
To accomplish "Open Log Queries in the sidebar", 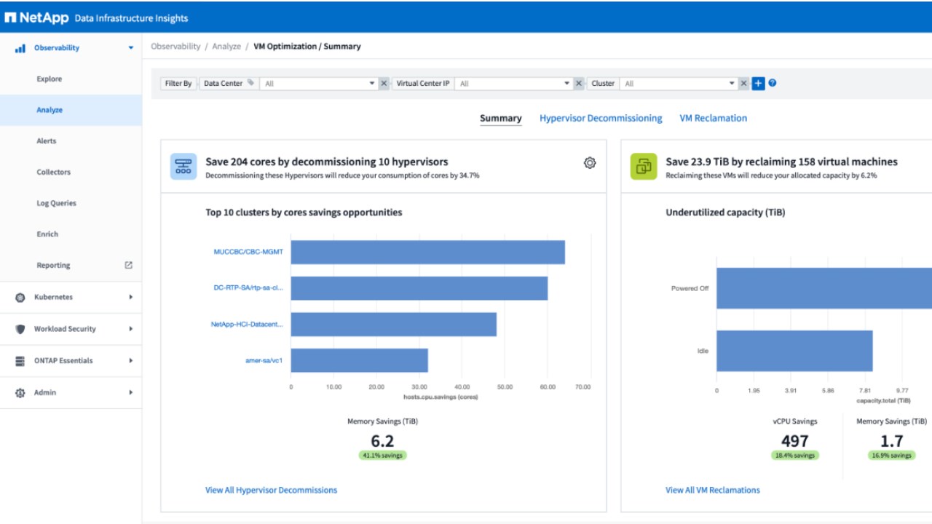I will pyautogui.click(x=57, y=204).
